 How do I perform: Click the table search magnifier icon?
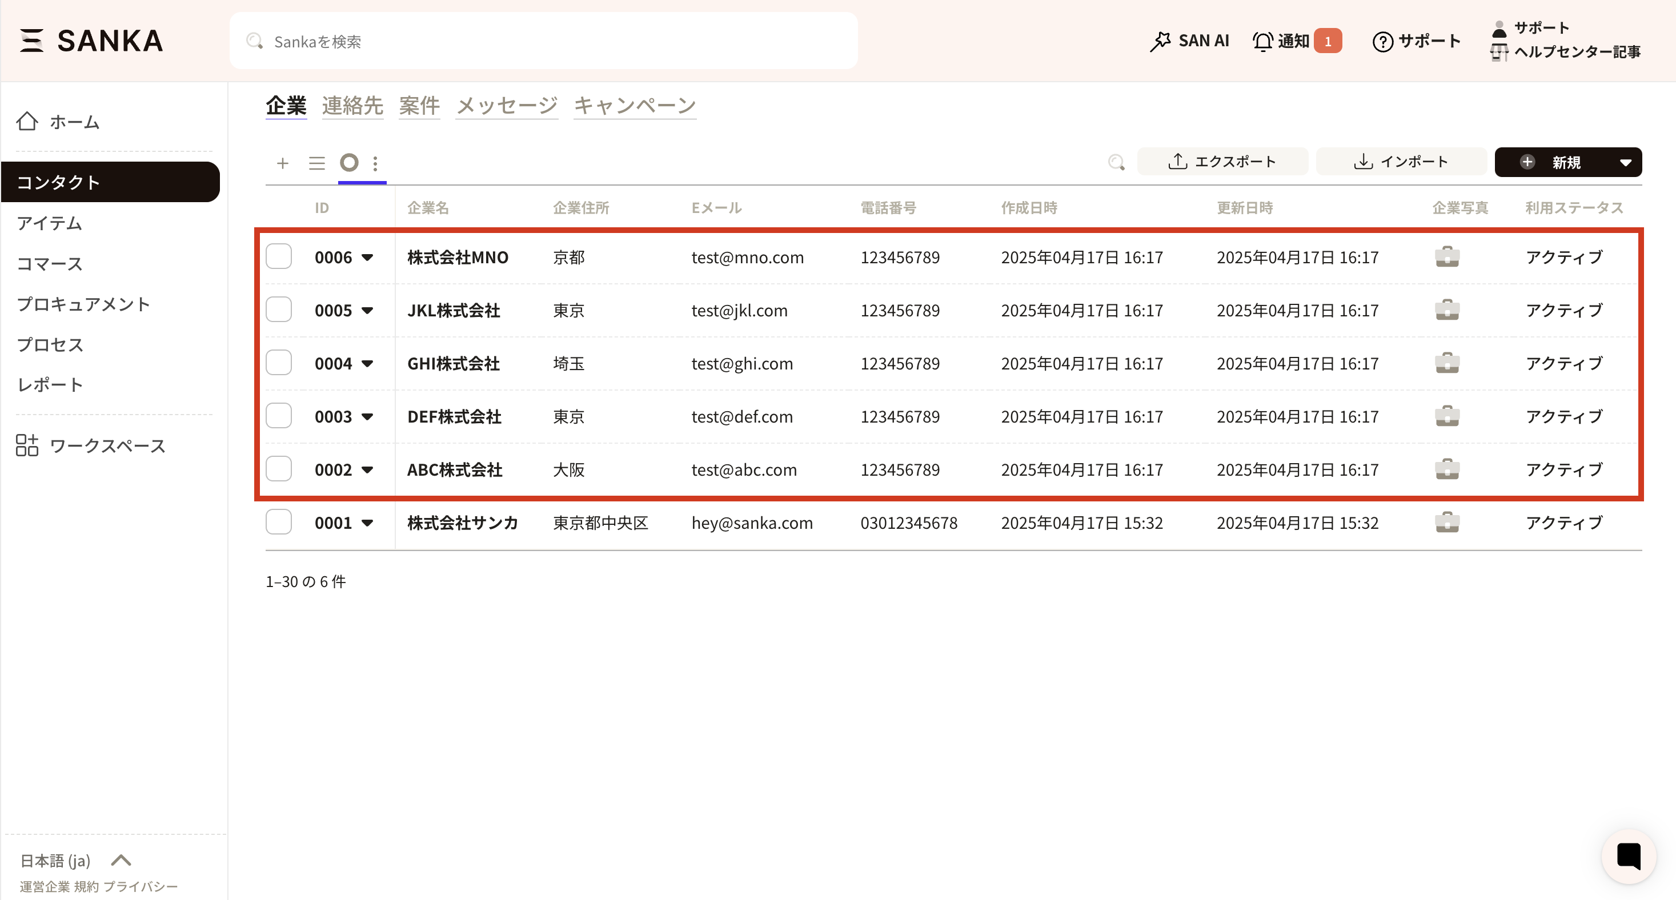[x=1116, y=162]
